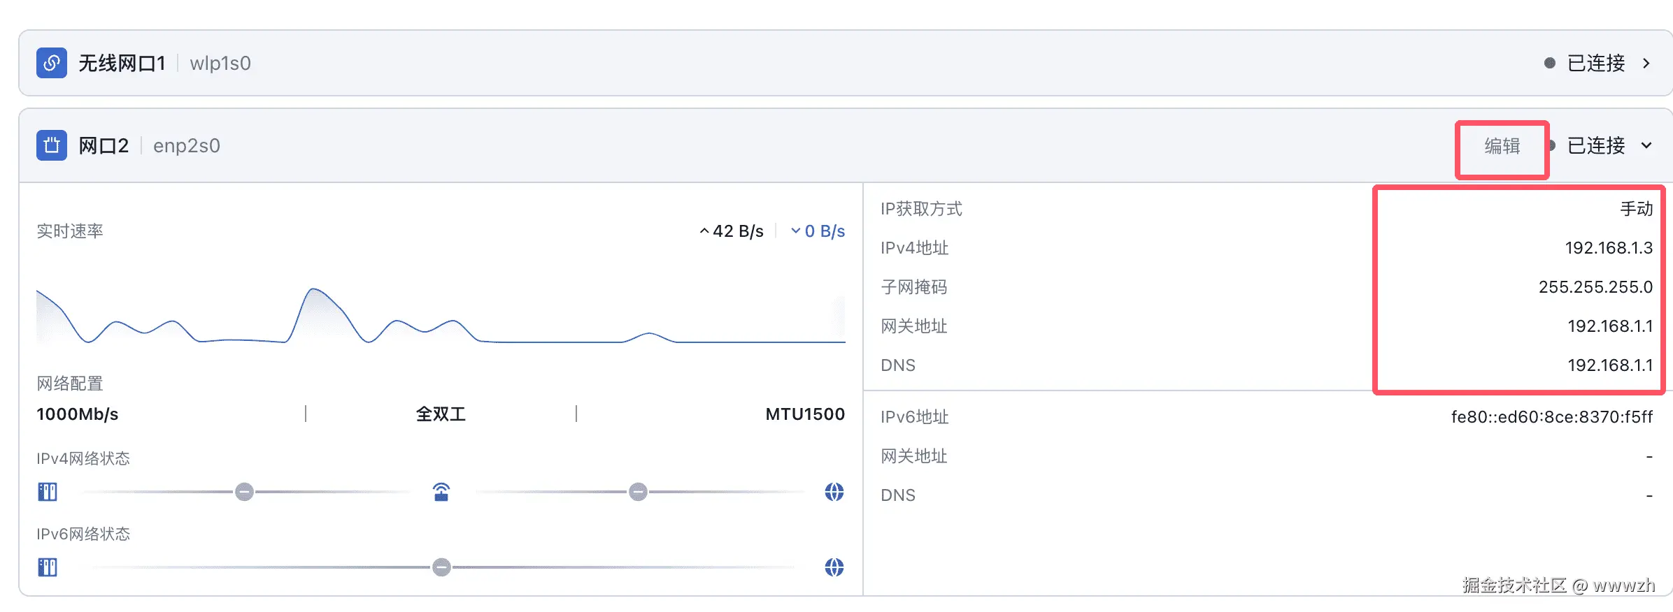Click the real-time rate graph

pos(441,318)
